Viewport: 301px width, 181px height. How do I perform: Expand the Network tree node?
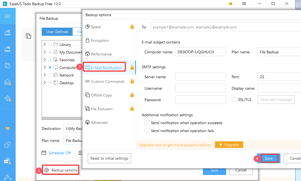click(x=45, y=75)
